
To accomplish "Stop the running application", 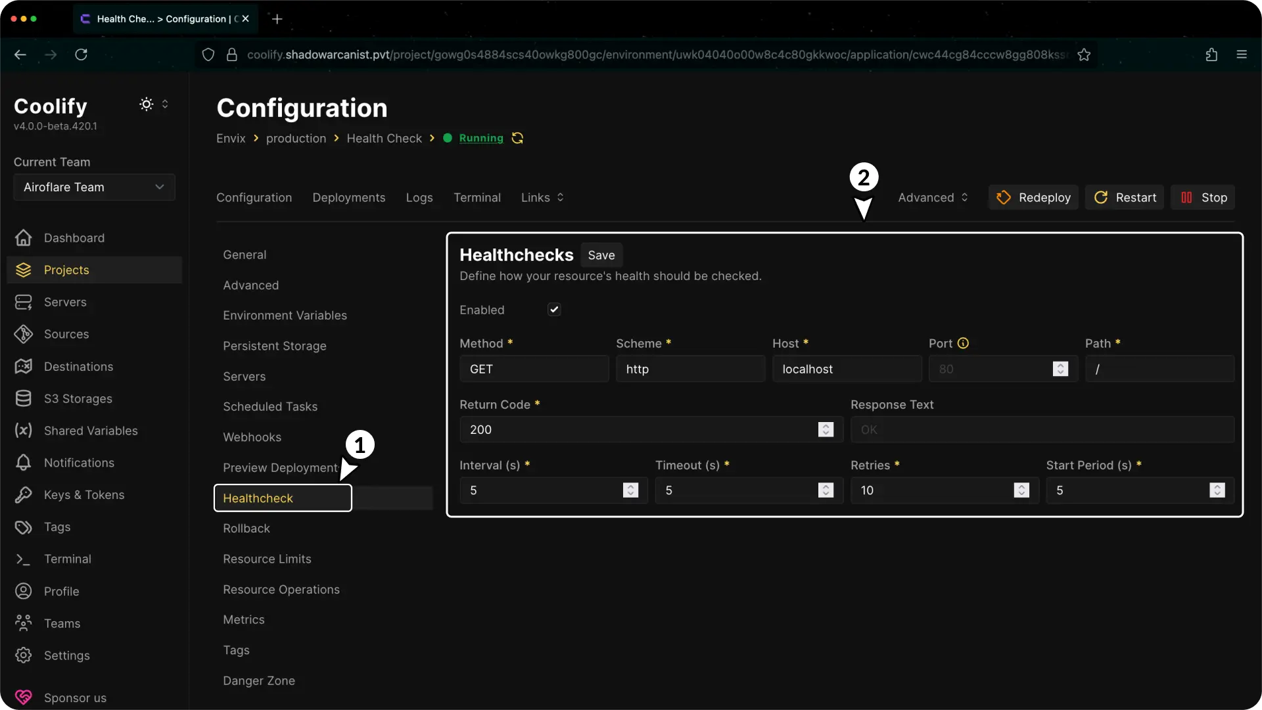I will click(1203, 198).
